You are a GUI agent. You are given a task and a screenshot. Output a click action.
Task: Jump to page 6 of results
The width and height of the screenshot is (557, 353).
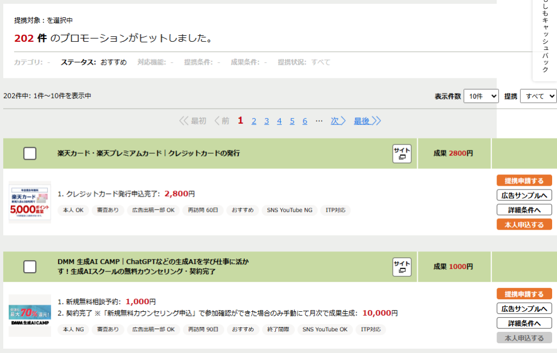[305, 121]
